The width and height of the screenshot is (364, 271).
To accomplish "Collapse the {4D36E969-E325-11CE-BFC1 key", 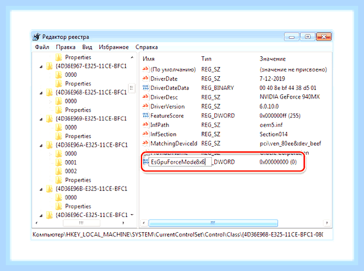I will (x=41, y=119).
